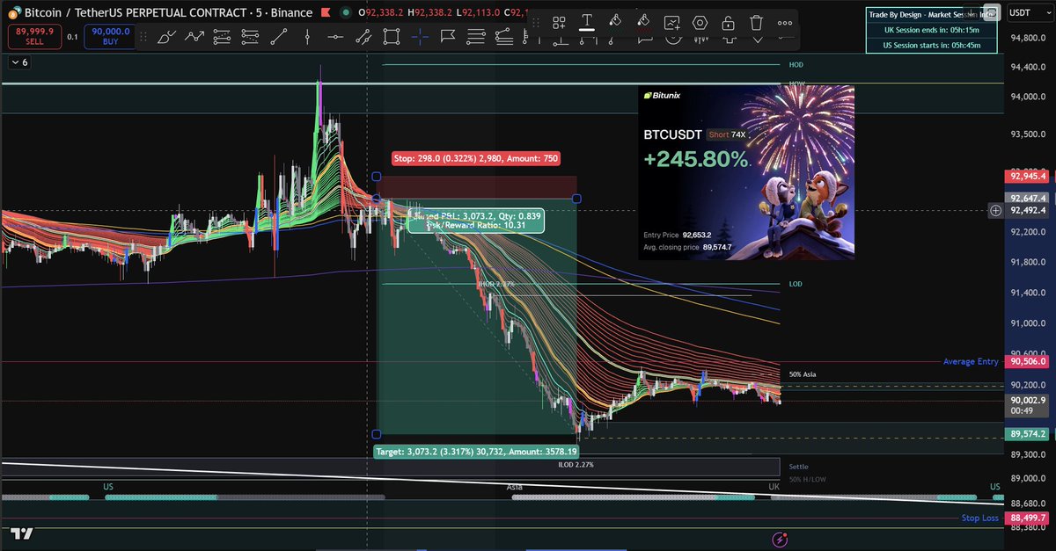Click the Risk/Reward Ratio 10.31 label
This screenshot has height=551, width=1056.
pyautogui.click(x=476, y=226)
